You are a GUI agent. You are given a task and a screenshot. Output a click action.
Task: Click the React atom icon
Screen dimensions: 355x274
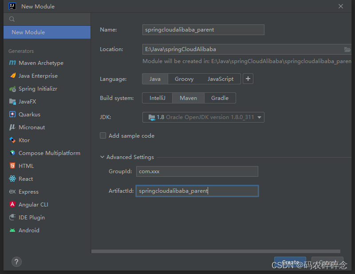(x=12, y=179)
